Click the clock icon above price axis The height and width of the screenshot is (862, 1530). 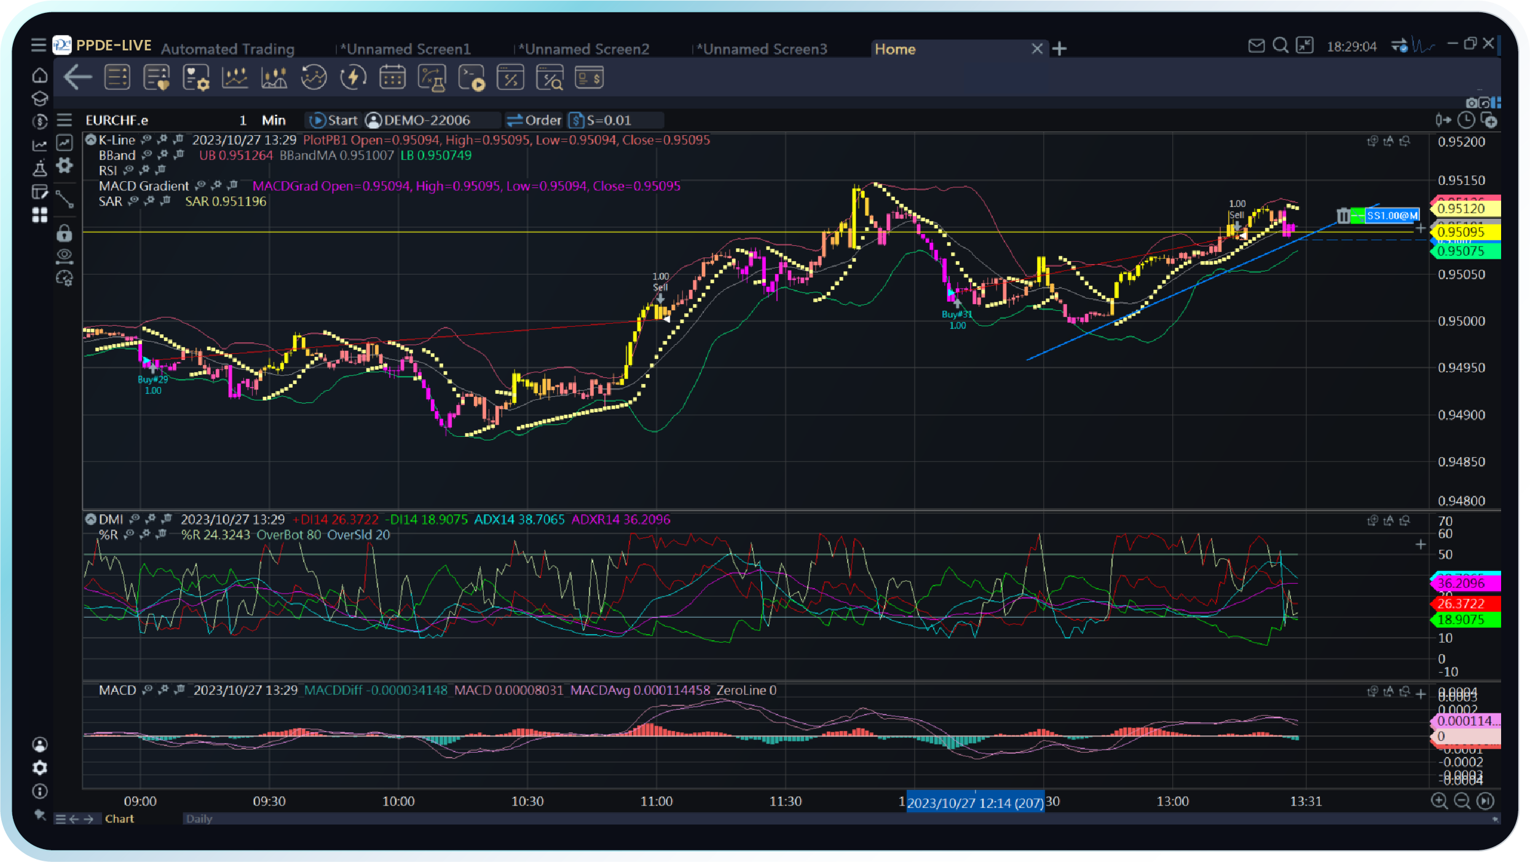1466,120
